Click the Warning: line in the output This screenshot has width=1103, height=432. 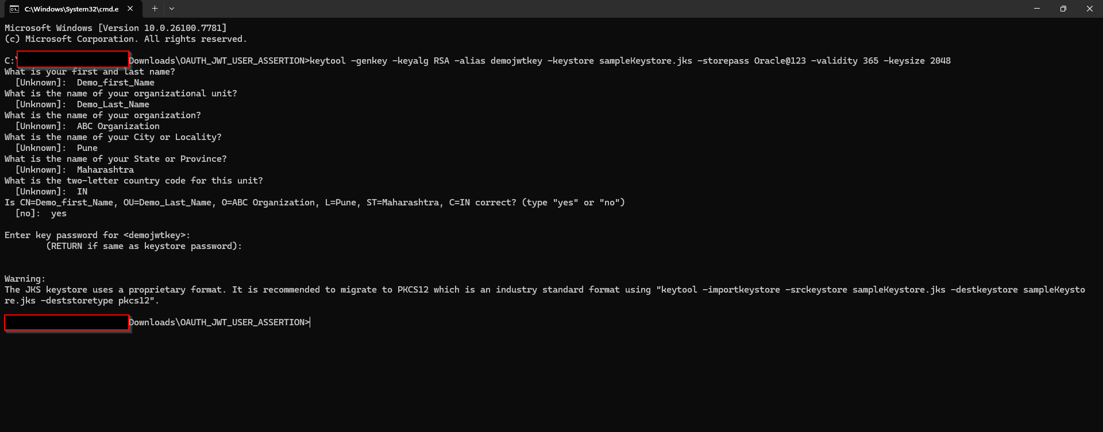click(25, 279)
